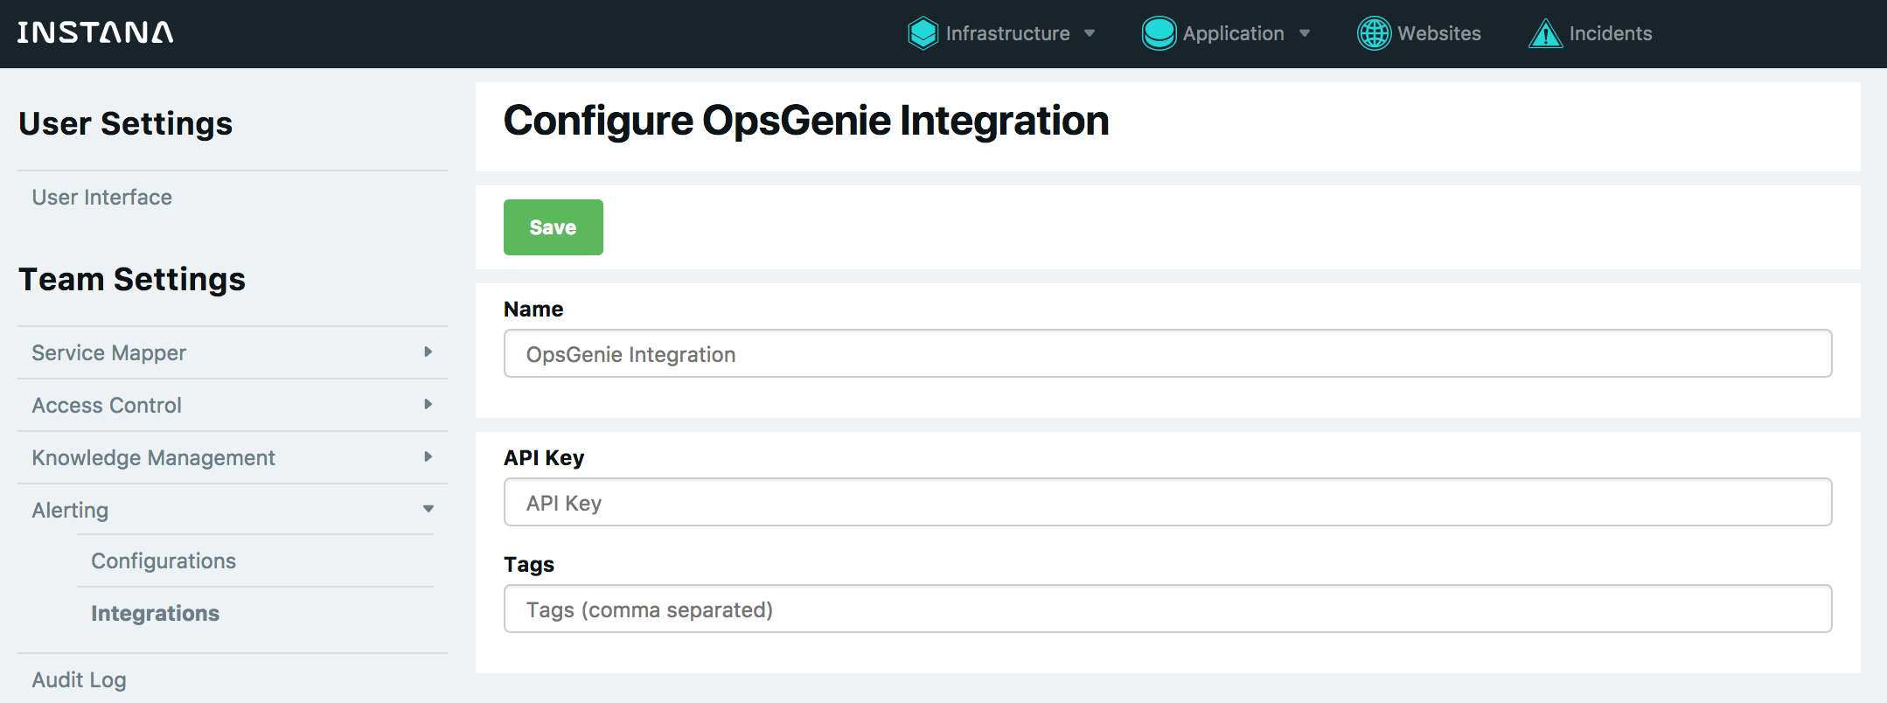Expand the Service Mapper section arrow
Image resolution: width=1887 pixels, height=703 pixels.
(428, 351)
